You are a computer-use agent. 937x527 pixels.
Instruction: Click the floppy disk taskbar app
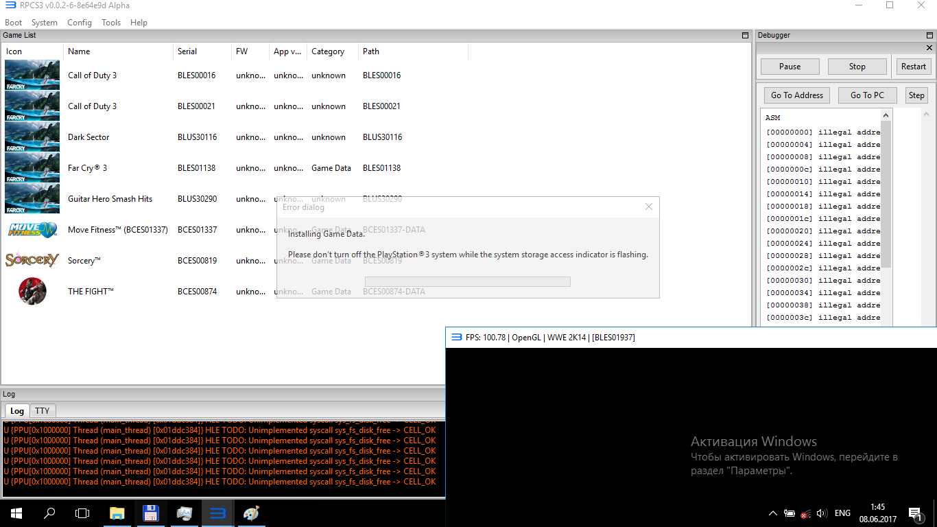tap(151, 513)
